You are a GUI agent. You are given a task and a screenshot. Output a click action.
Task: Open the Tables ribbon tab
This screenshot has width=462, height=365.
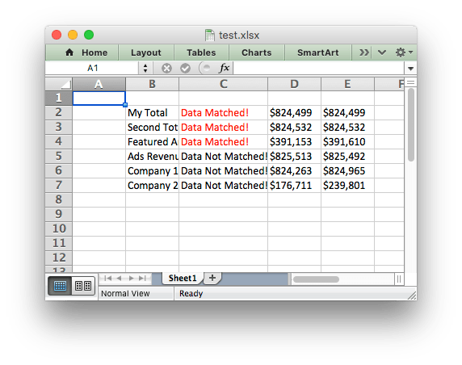point(201,52)
